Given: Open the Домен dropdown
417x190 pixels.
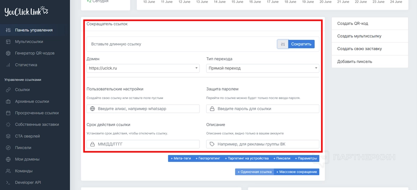Looking at the screenshot, I should 143,68.
